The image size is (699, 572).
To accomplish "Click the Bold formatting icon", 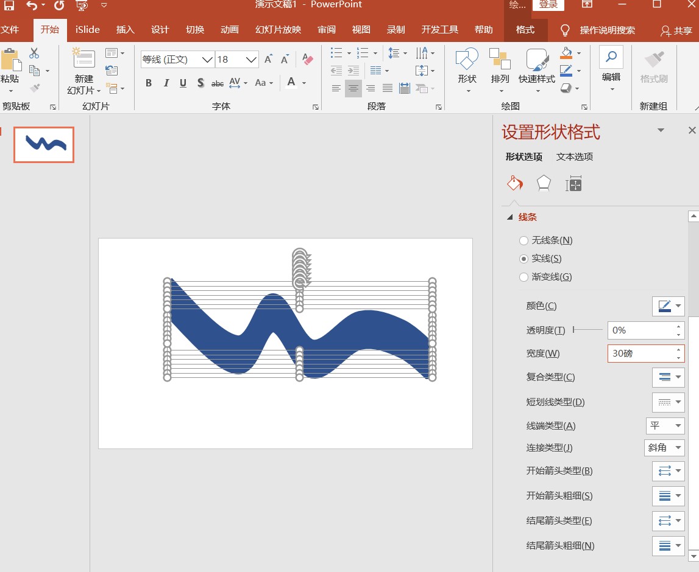I will click(149, 83).
